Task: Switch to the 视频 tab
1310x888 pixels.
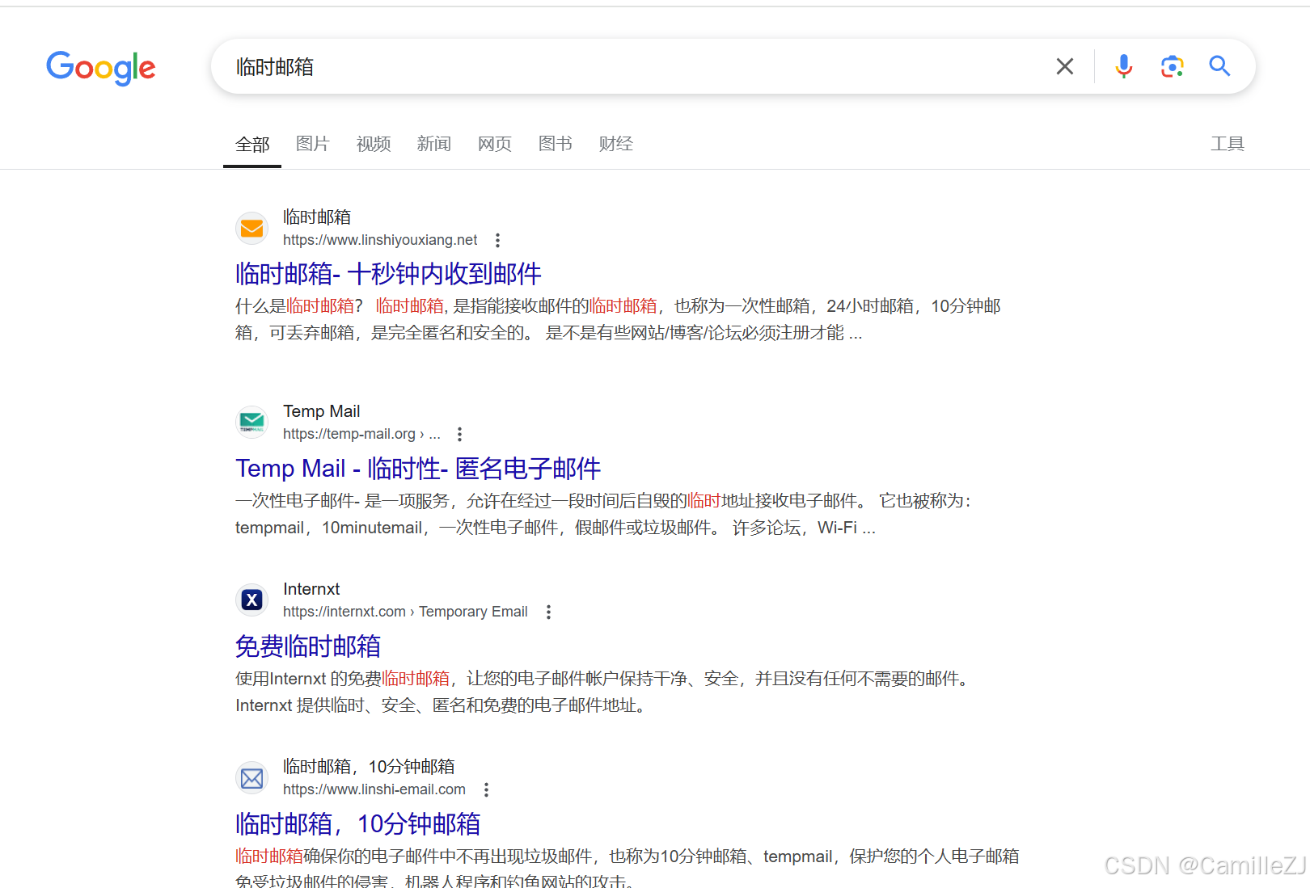Action: click(374, 144)
